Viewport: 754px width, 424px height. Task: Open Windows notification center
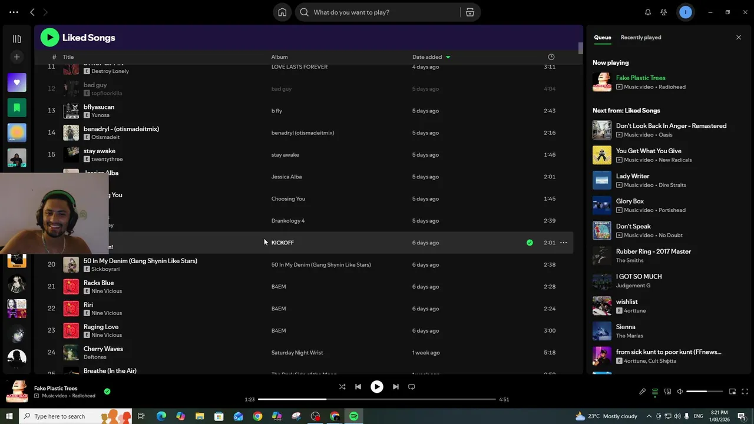point(741,416)
